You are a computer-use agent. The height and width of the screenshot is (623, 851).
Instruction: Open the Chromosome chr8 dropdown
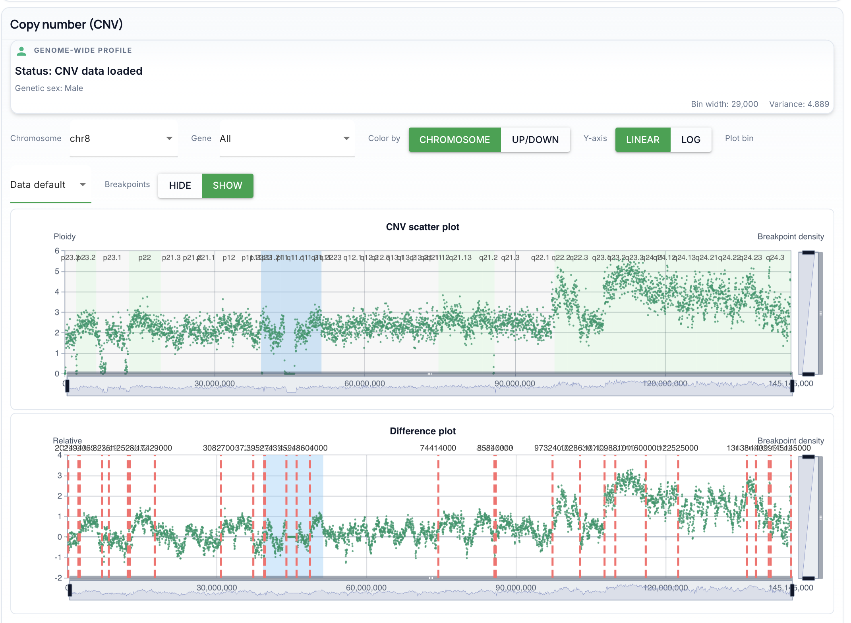(123, 139)
